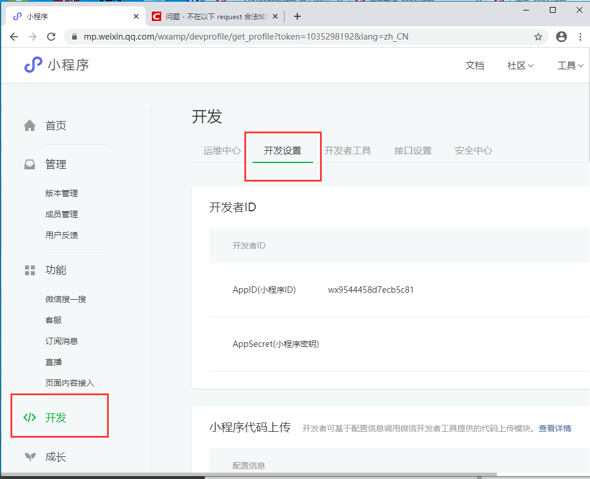Click the lock icon in address bar
The image size is (590, 479).
(x=74, y=37)
